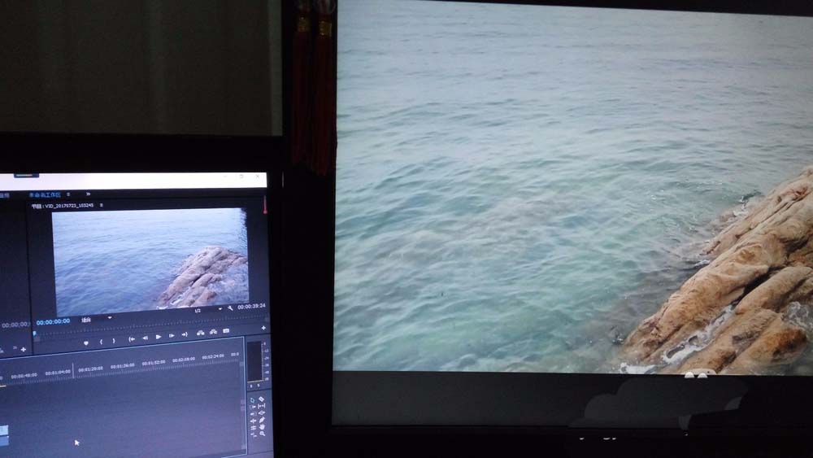Click the 00:00:39:24 duration readout
The height and width of the screenshot is (458, 813).
pos(251,307)
